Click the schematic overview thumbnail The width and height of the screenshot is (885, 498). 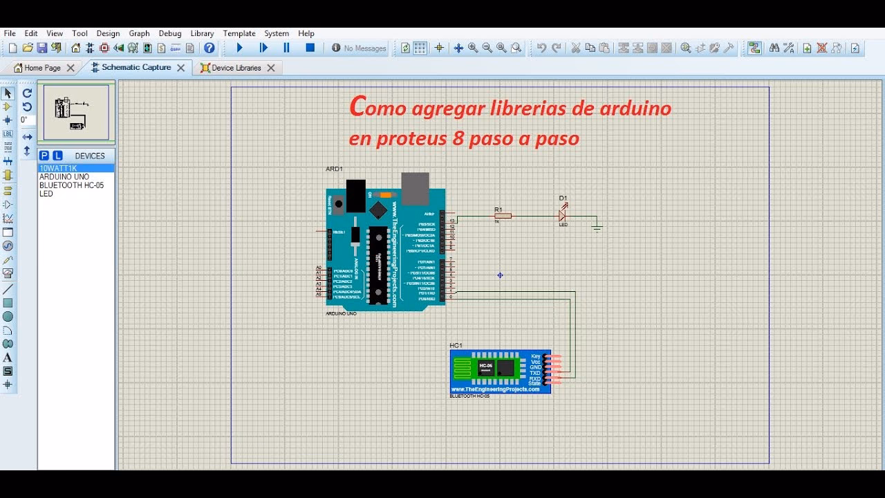pyautogui.click(x=76, y=112)
